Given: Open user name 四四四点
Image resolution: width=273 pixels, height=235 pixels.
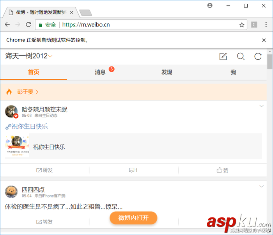Looking at the screenshot, I should point(33,190).
